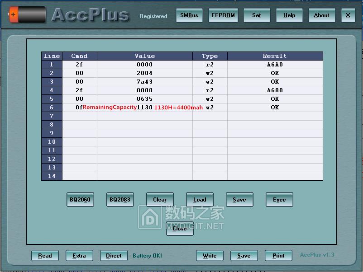
Task: Open the About dialog
Action: (321, 15)
